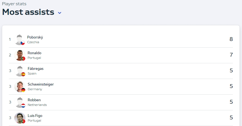The height and width of the screenshot is (126, 242).
Task: Click Fàbregas's placeholder avatar
Action: 20,71
